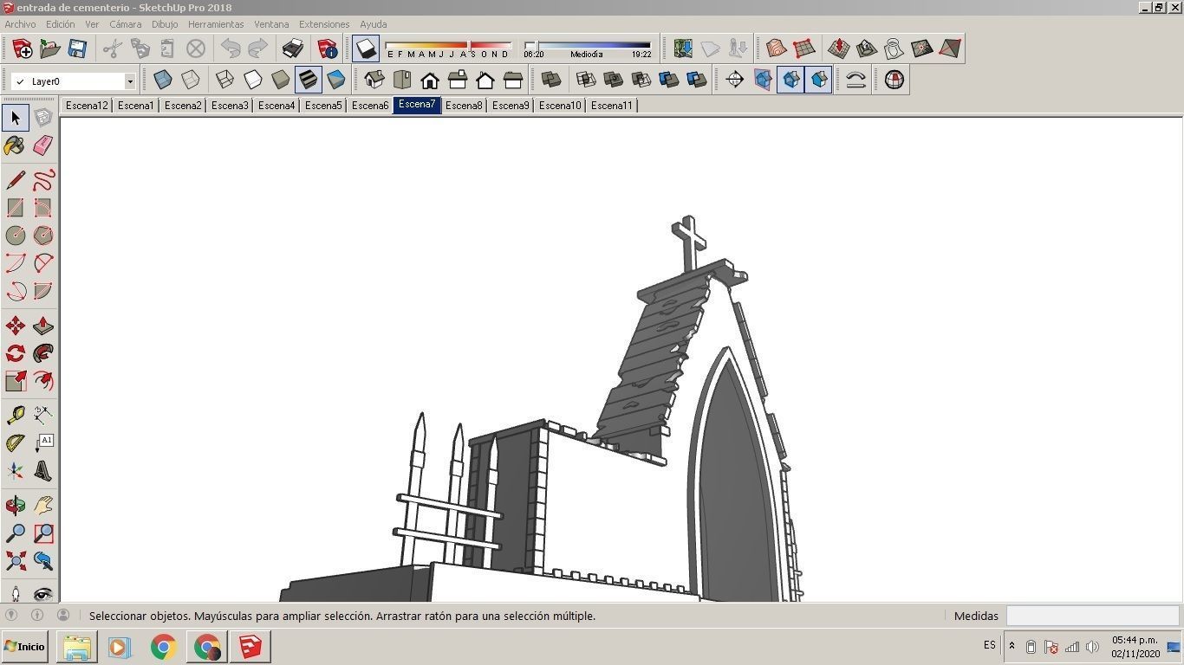1184x665 pixels.
Task: Activate the Circle tool
Action: point(16,236)
